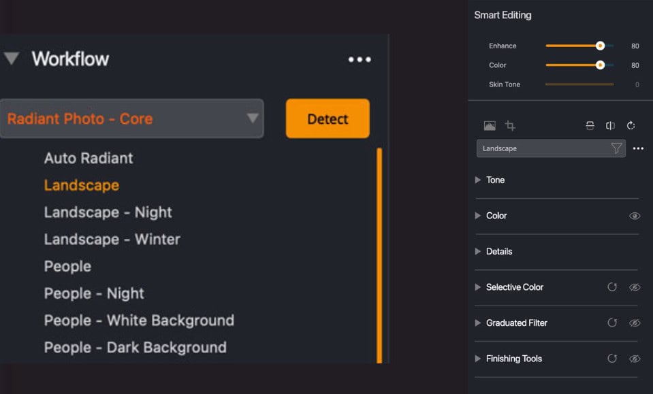Reset the Selective Color section

coord(612,287)
